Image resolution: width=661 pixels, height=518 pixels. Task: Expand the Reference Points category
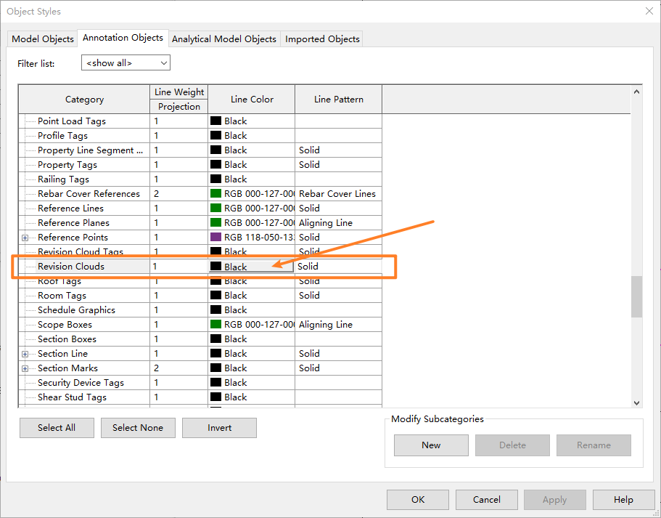coord(25,237)
